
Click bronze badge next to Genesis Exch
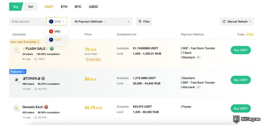tap(46, 107)
